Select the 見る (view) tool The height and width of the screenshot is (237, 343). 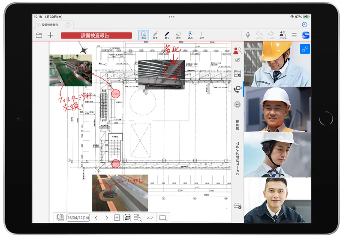[x=144, y=35]
